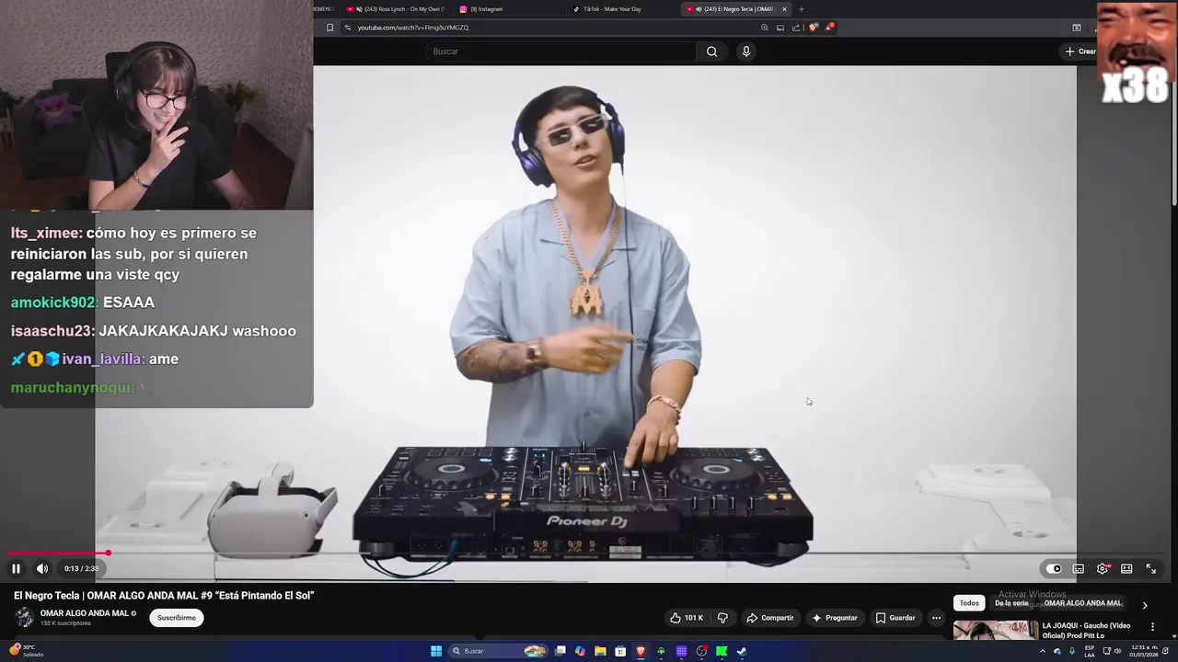
Task: Focus the YouTube Buscar search field
Action: (561, 51)
